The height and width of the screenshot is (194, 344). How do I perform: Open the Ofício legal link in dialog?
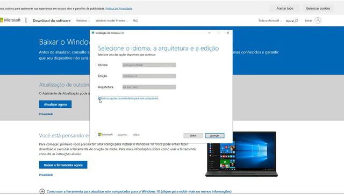coord(136,135)
